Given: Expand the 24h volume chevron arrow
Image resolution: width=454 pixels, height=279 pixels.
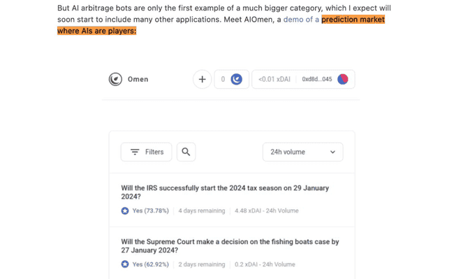Looking at the screenshot, I should point(332,152).
